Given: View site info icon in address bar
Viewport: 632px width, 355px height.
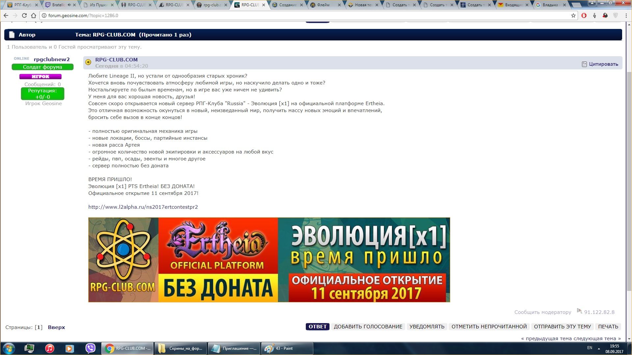Looking at the screenshot, I should click(44, 15).
